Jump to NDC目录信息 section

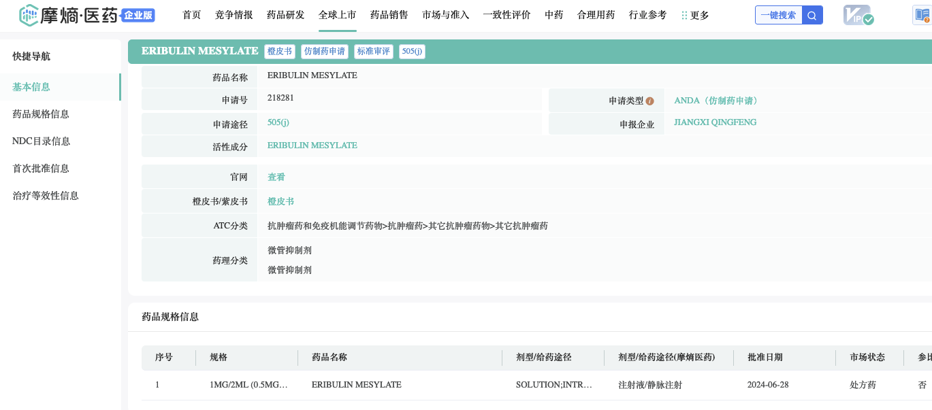[42, 141]
